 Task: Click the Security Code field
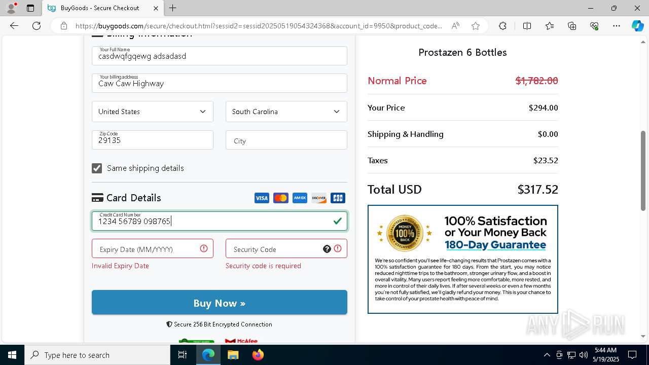(286, 248)
